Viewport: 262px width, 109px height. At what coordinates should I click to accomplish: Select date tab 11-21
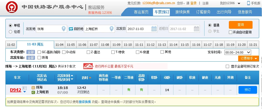253,45
